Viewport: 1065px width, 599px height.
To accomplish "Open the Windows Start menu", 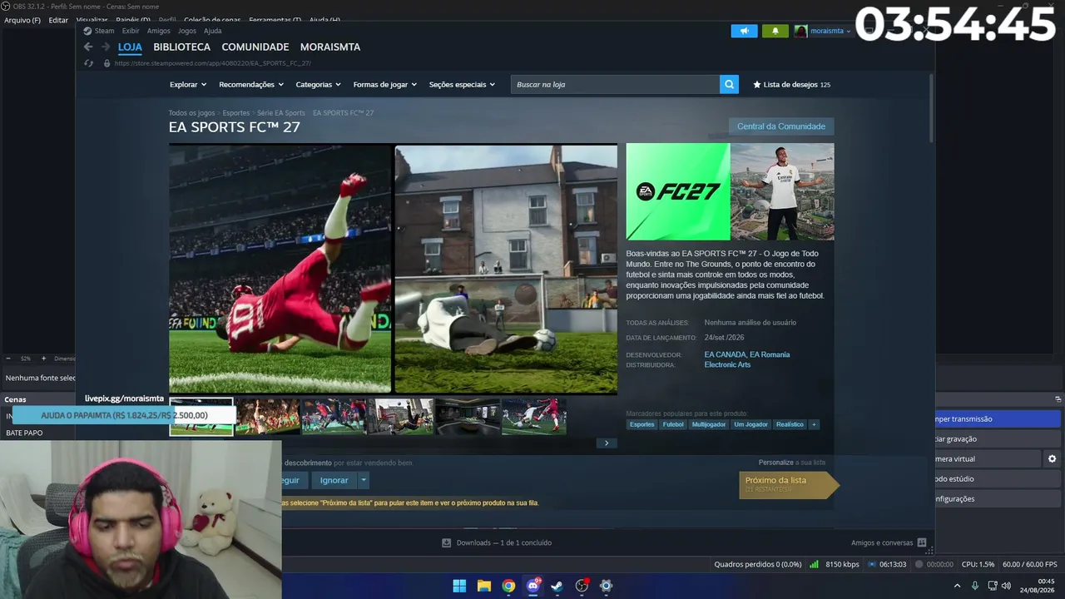I will (459, 586).
